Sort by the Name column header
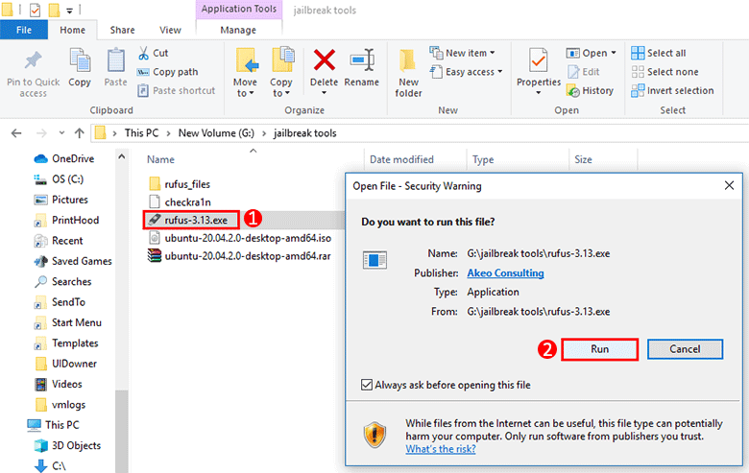This screenshot has width=749, height=473. coord(160,159)
